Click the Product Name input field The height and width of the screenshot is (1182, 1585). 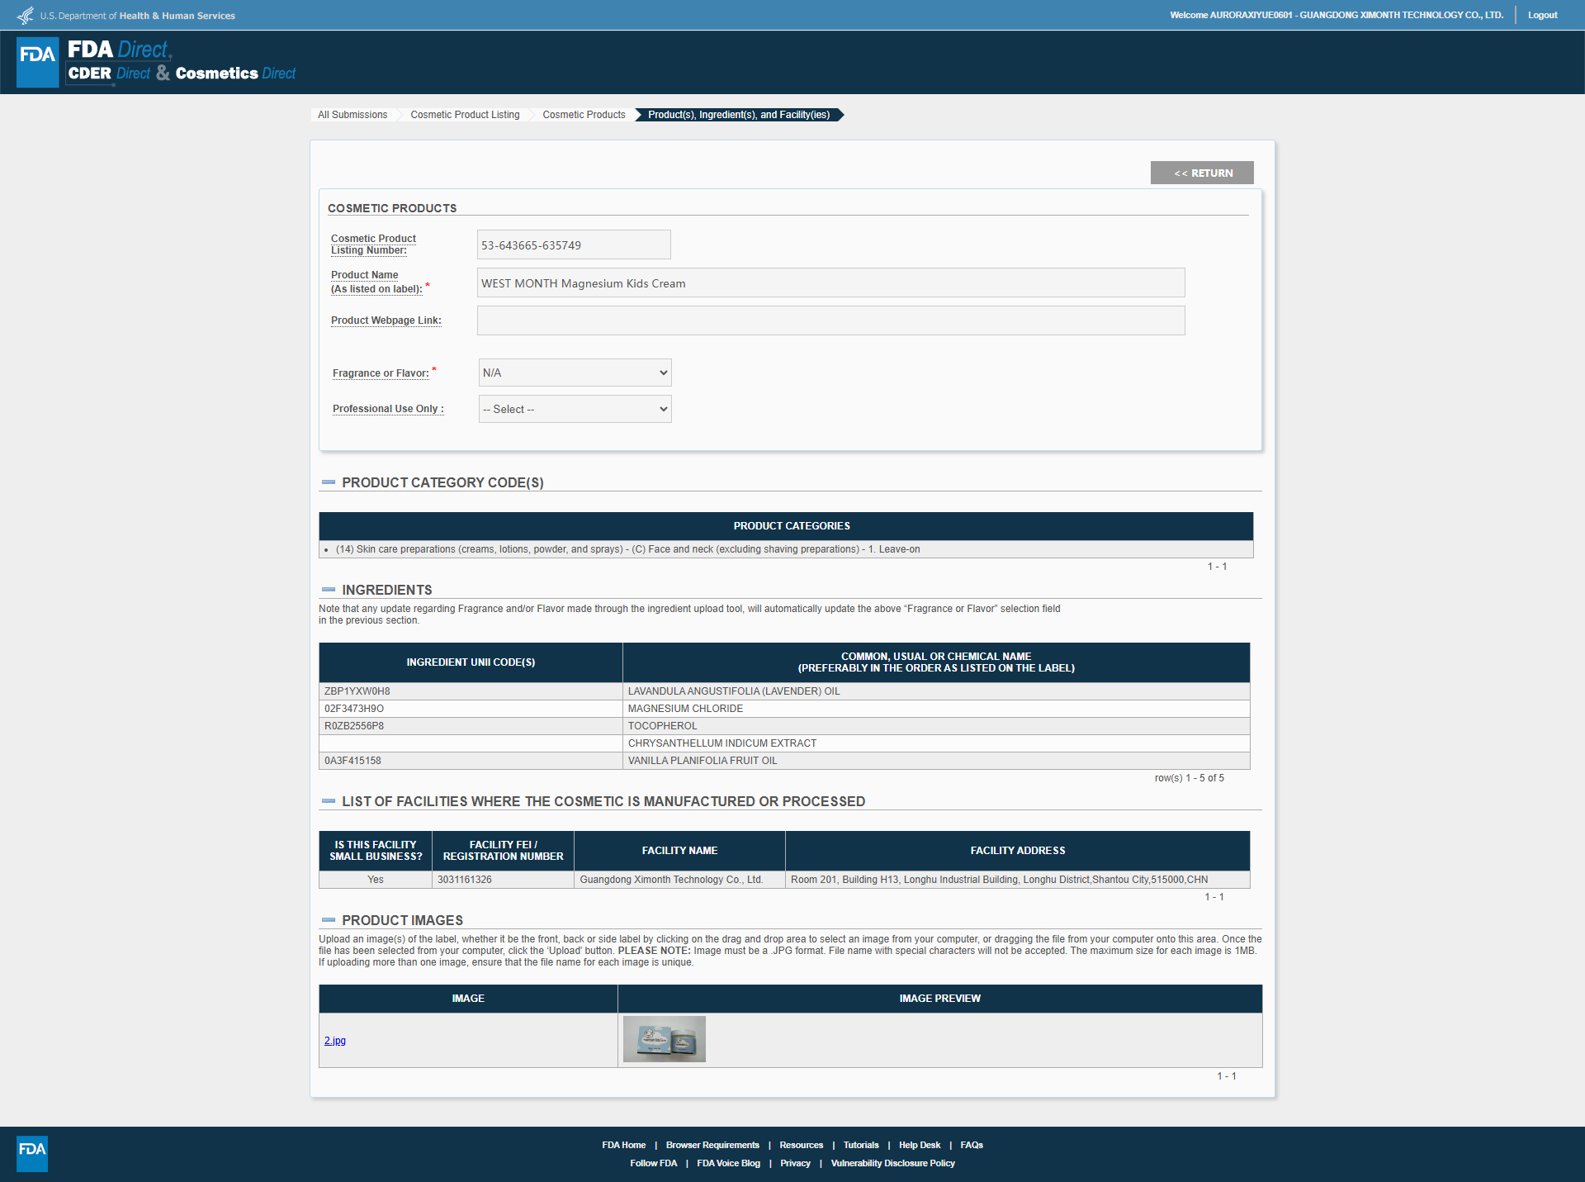[x=830, y=282]
